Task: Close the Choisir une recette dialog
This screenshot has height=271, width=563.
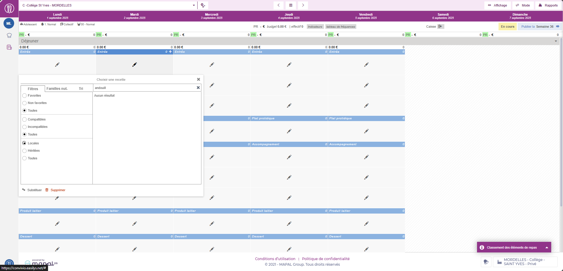Action: click(x=198, y=80)
